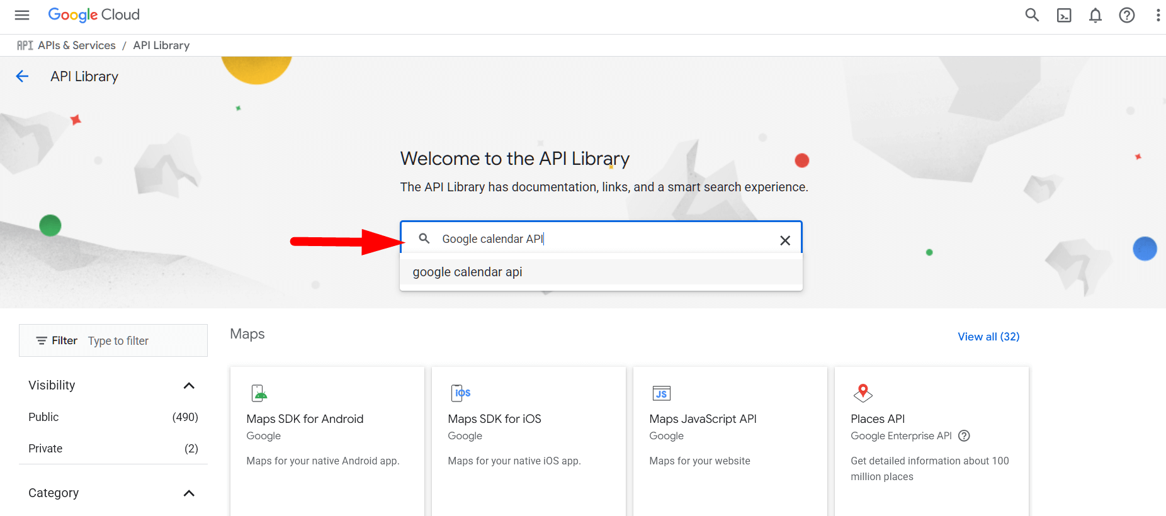Click the Maps JavaScript API JS icon

click(662, 393)
